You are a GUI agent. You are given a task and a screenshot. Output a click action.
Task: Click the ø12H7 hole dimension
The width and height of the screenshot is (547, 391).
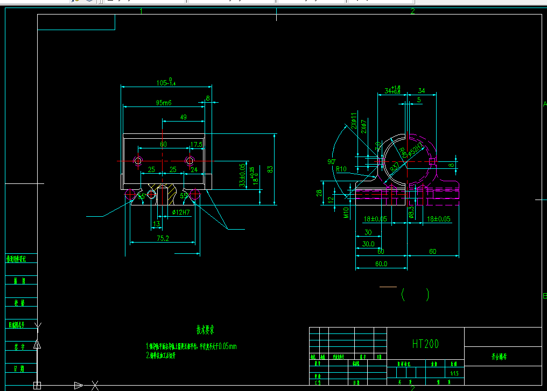pyautogui.click(x=181, y=212)
